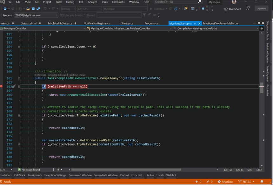Screen dimensions: 273x185
Task: Toggle the breakpoint on line 163
Action: 1,86
